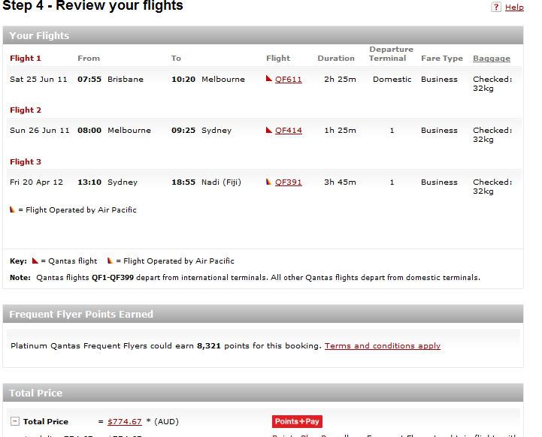The width and height of the screenshot is (542, 437).
Task: Click the QF1-QF399 note text
Action: click(112, 278)
